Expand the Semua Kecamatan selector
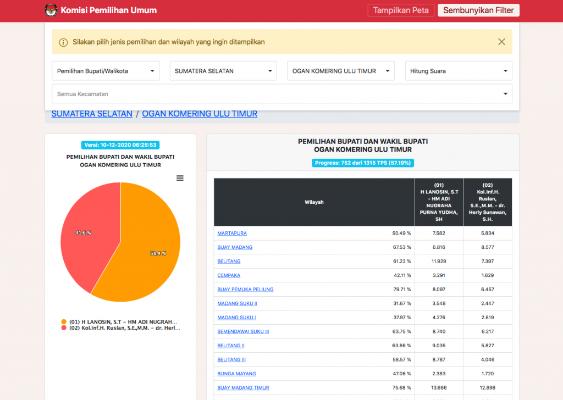 (x=281, y=94)
